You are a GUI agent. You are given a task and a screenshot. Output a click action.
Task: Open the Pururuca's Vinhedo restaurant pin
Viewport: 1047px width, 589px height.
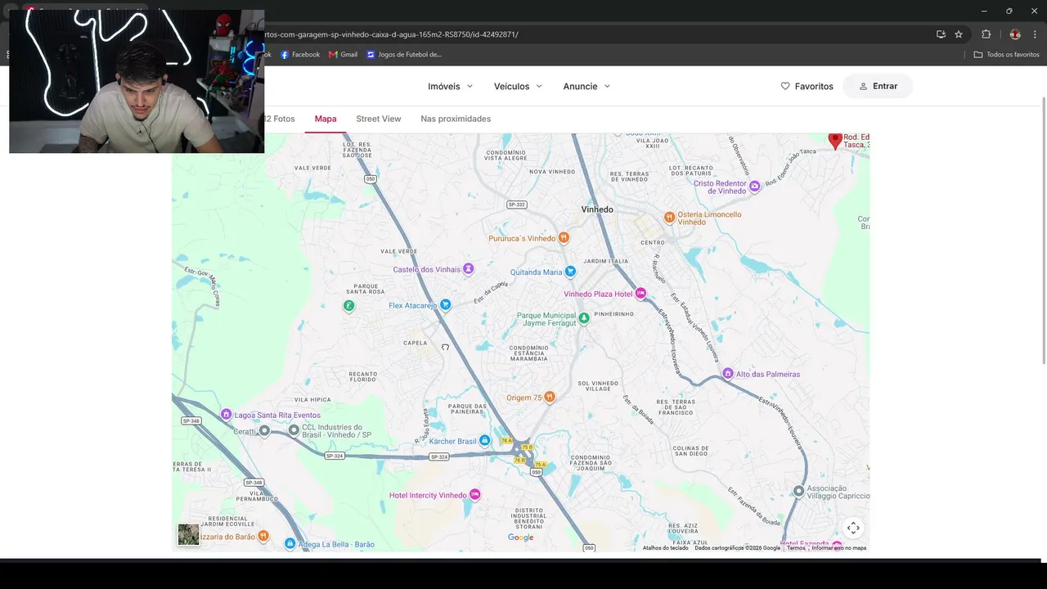(563, 238)
